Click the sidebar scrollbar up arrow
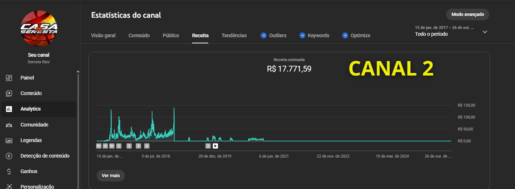515x189 pixels. point(78,72)
